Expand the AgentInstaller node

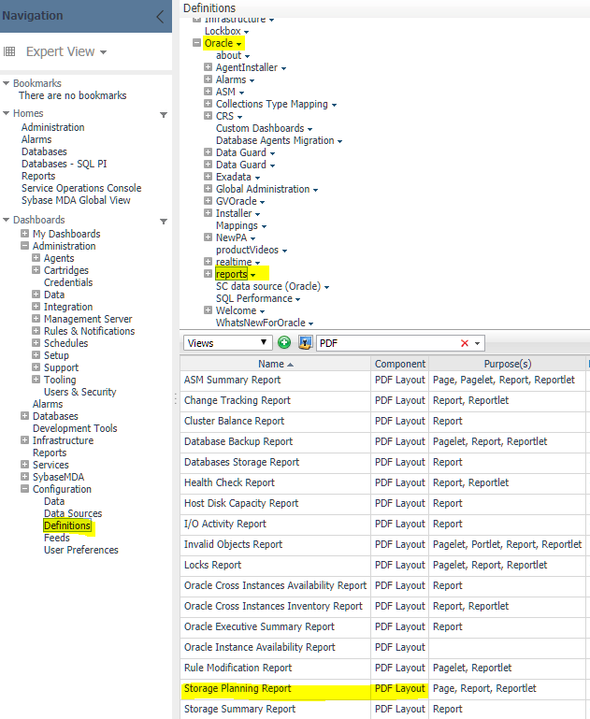[x=208, y=67]
